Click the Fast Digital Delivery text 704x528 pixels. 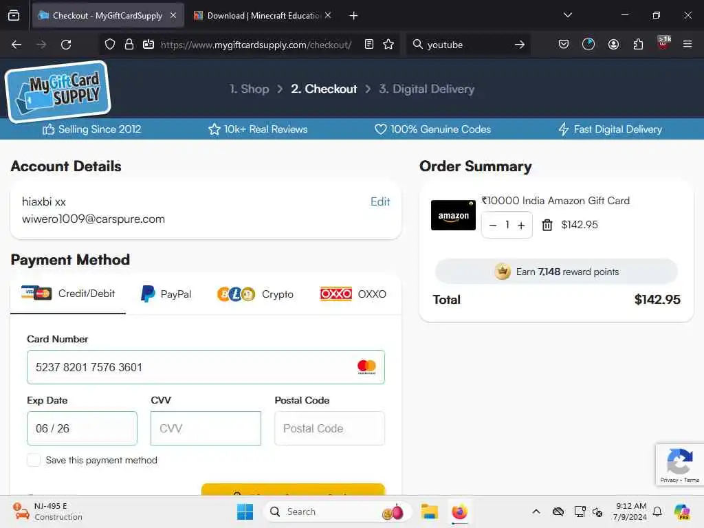click(x=618, y=129)
